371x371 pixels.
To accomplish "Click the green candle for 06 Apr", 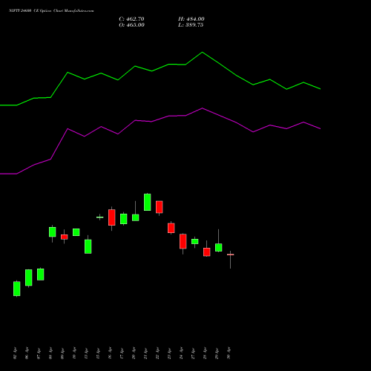I will pos(29,278).
